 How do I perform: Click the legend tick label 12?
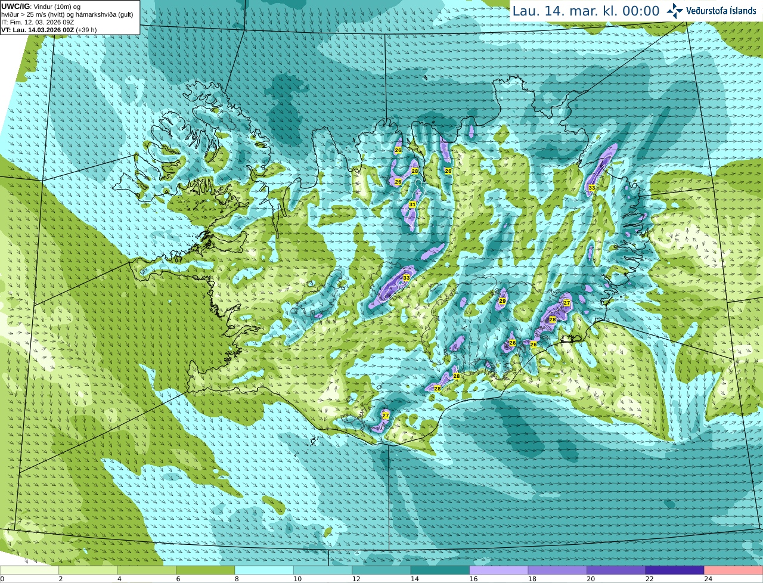356,579
